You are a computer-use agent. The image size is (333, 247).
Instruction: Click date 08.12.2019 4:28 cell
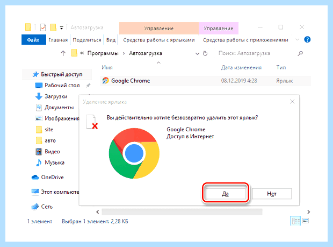[x=239, y=81]
